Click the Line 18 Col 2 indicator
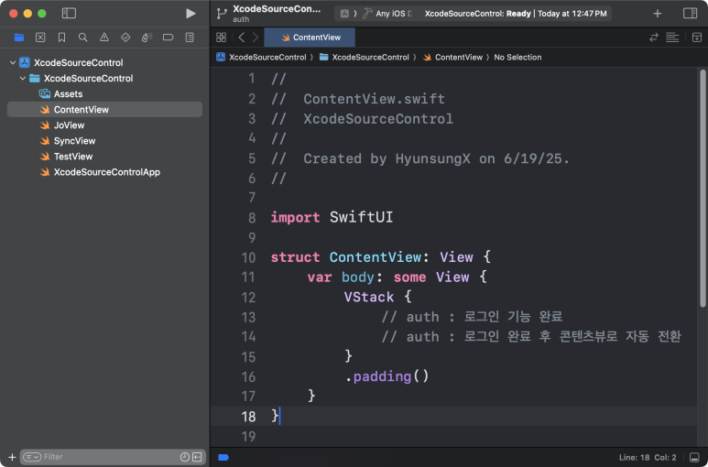The height and width of the screenshot is (467, 708). 648,458
